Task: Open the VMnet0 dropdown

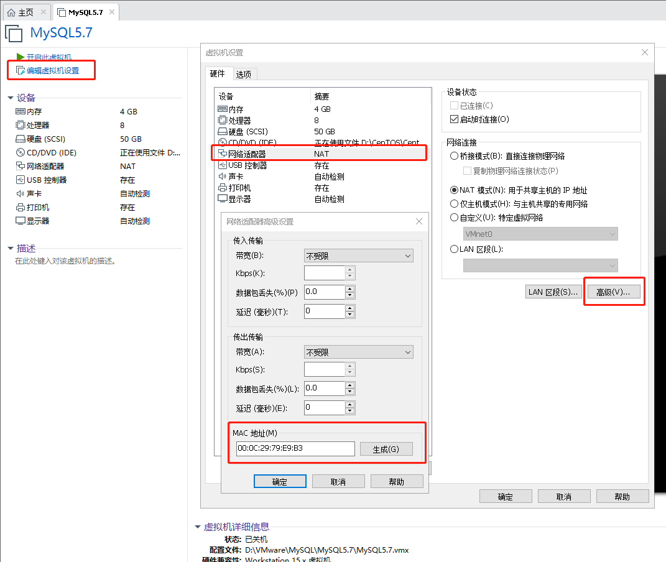Action: click(540, 234)
